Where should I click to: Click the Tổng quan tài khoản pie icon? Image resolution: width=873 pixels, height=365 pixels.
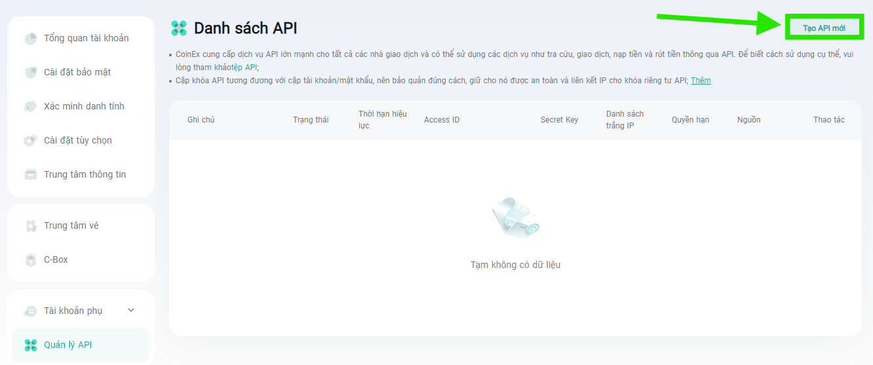[x=31, y=38]
